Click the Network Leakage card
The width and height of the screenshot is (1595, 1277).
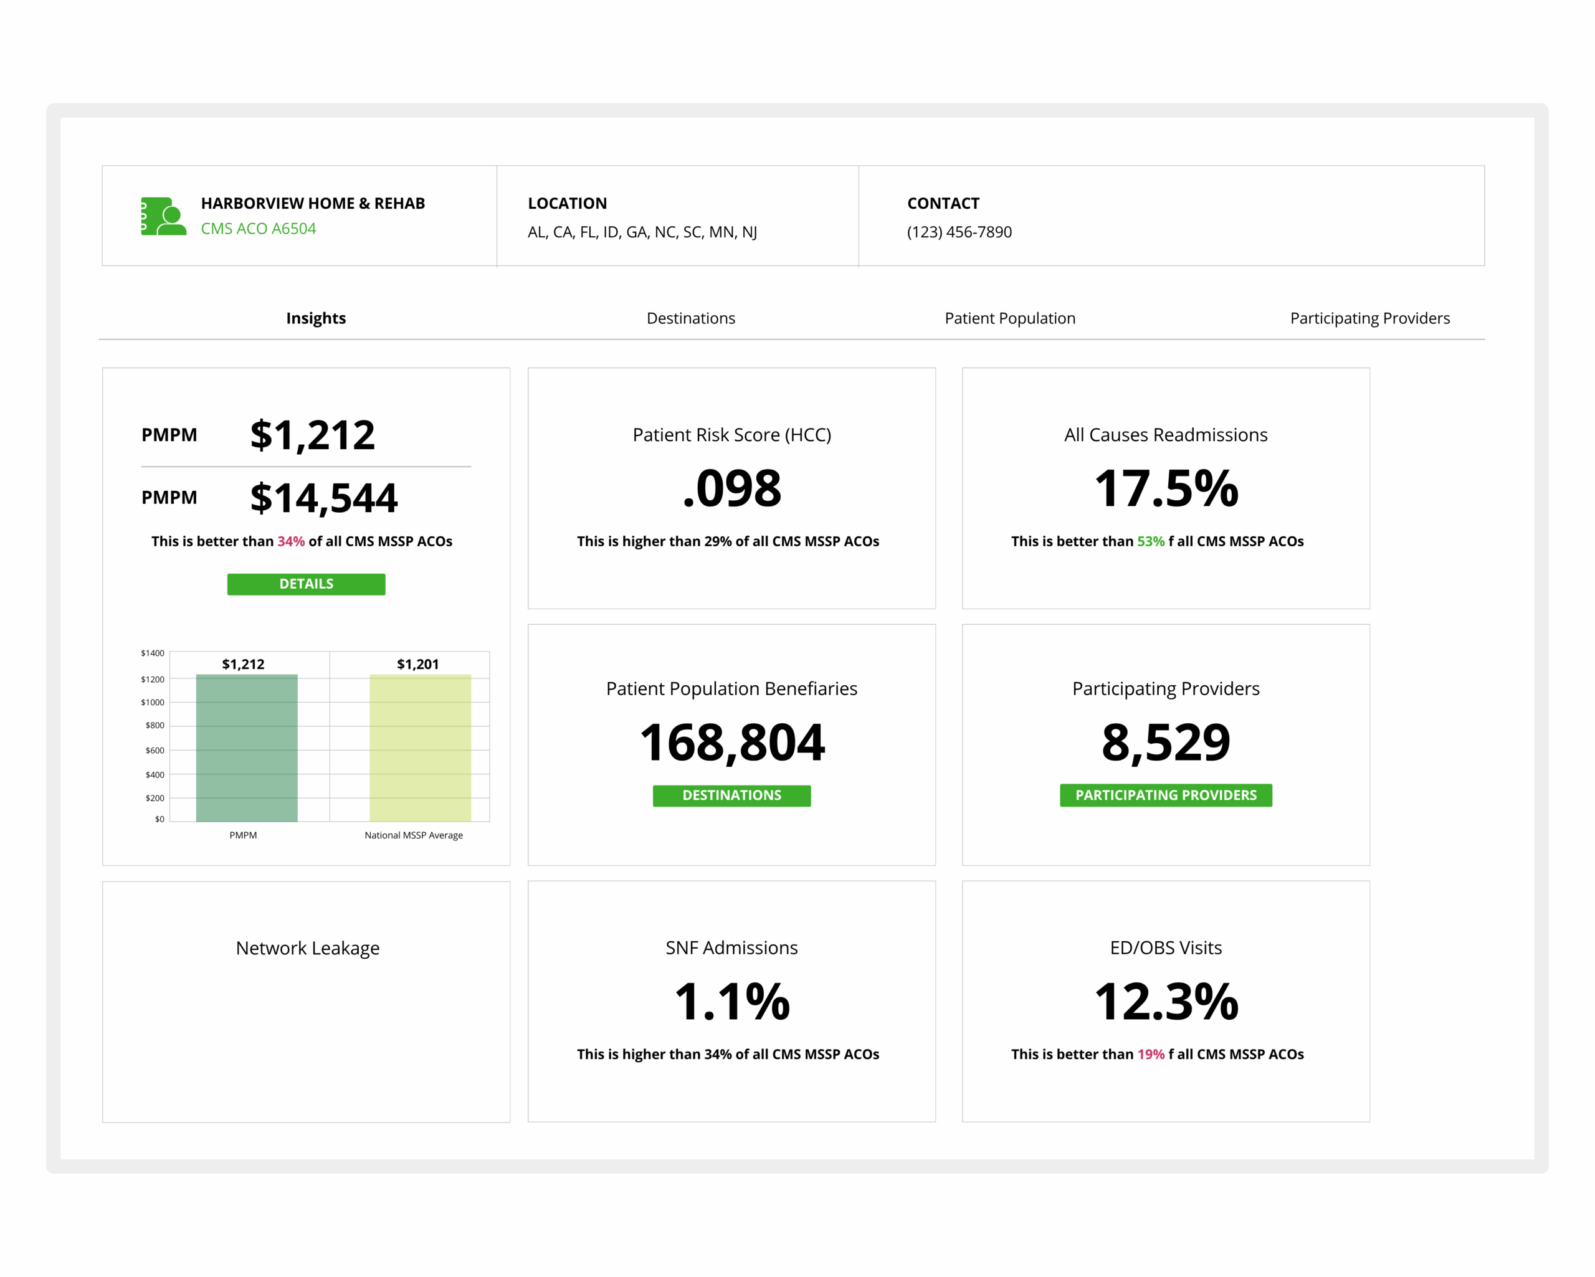[307, 1001]
